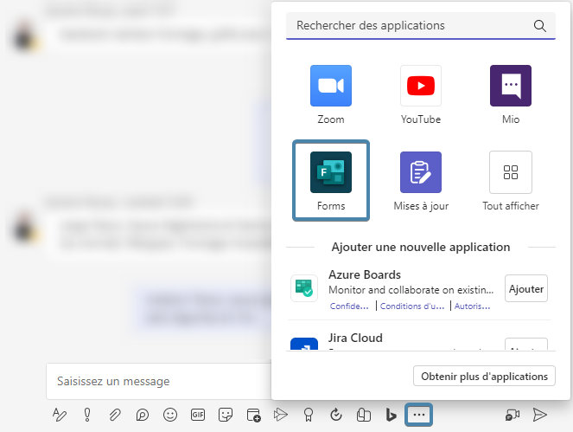Image resolution: width=573 pixels, height=432 pixels.
Task: Open Azure Boards Conditions d'utilisation link
Action: [413, 306]
